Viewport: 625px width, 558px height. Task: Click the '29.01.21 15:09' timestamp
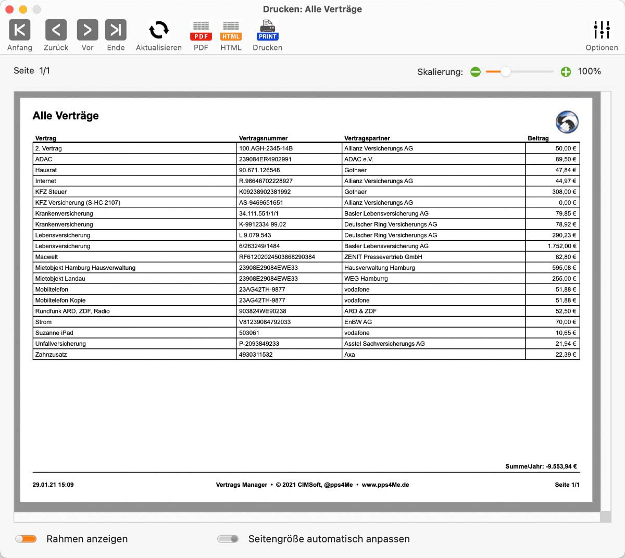pos(53,485)
